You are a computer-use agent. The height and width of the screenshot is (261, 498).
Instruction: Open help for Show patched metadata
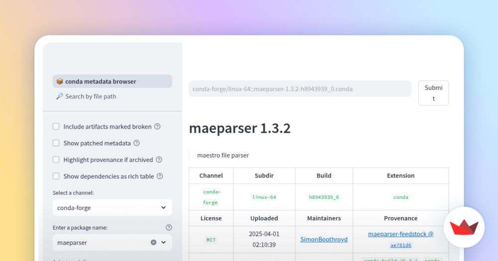click(136, 143)
